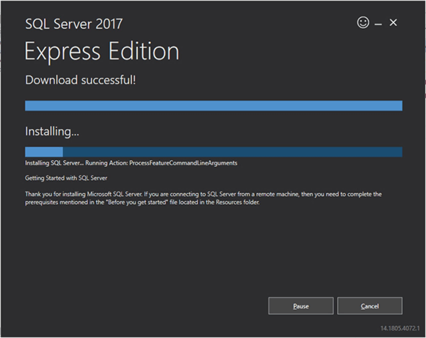Click the Download successful! message

(80, 80)
